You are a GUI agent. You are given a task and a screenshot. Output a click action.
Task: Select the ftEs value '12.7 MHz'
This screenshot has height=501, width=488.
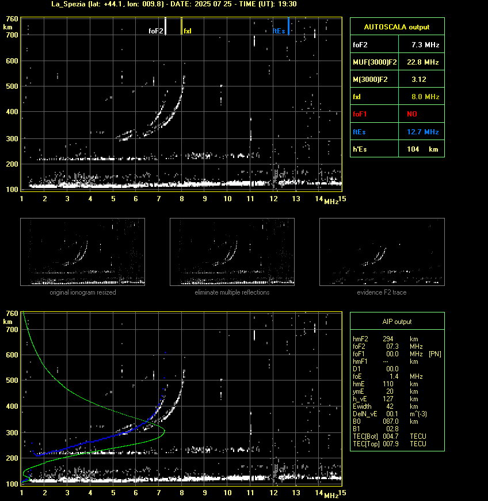coord(423,131)
